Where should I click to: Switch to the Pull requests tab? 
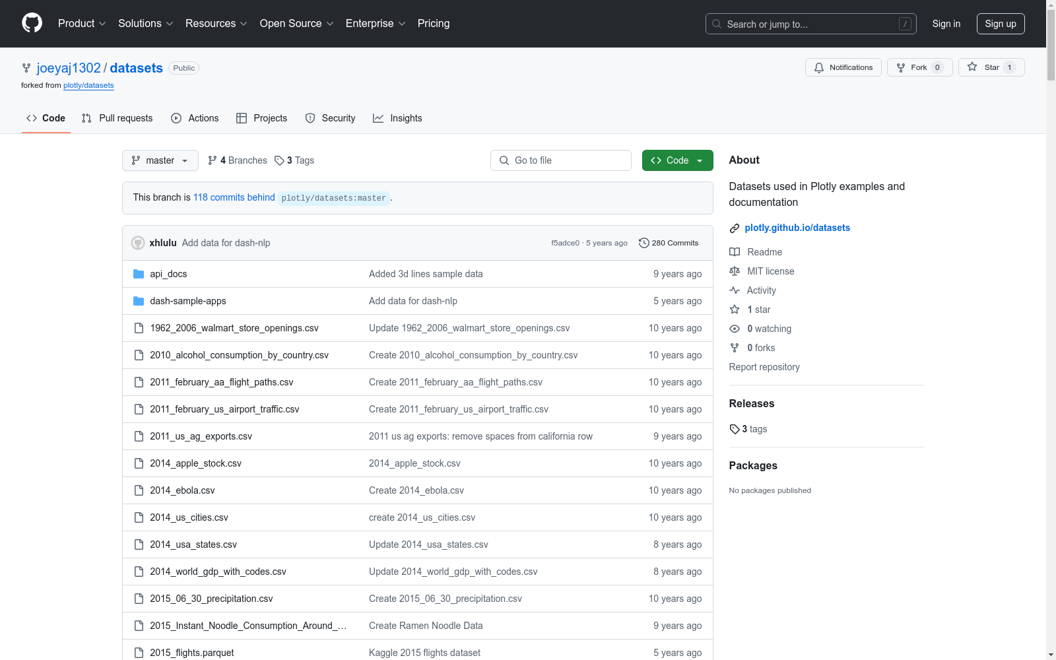[117, 118]
